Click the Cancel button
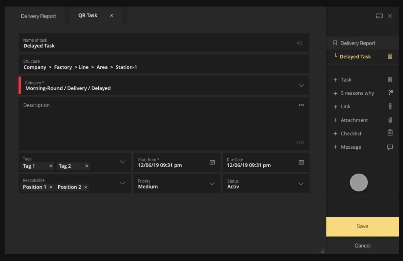 click(362, 246)
